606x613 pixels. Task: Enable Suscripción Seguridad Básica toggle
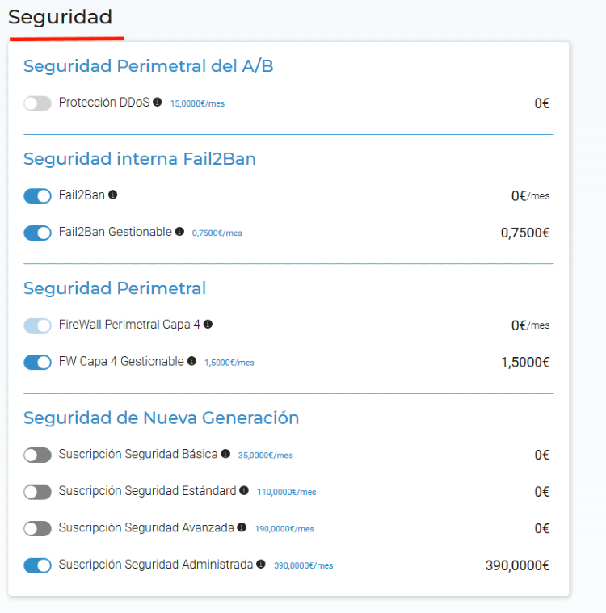pos(37,455)
